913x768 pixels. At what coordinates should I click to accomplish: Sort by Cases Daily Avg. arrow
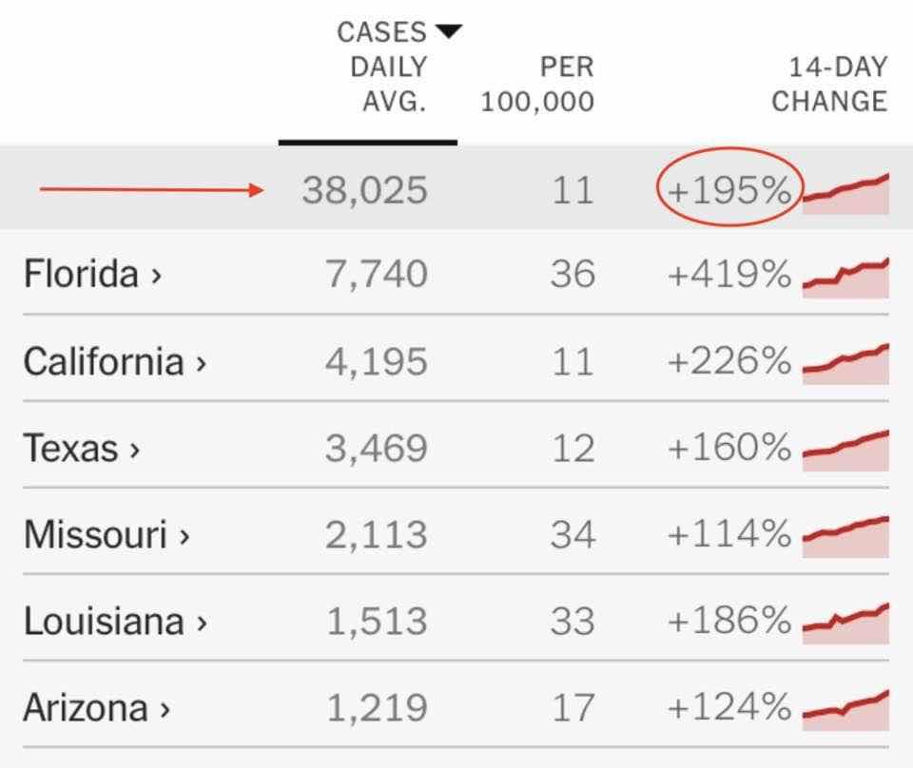click(448, 30)
